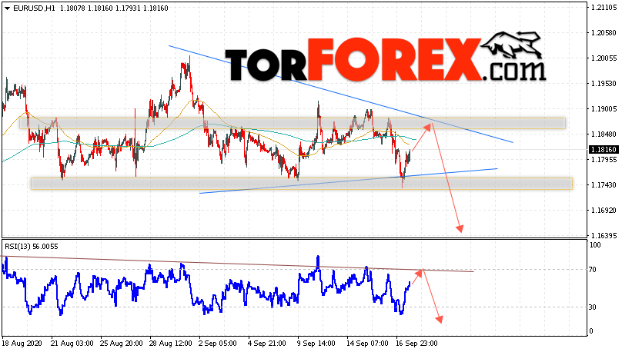
Task: Select RSI scale value 0
Action: pos(591,331)
